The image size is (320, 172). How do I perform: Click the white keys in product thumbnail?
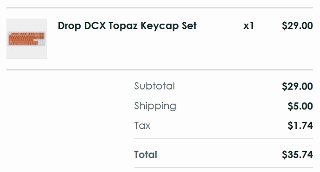[42, 43]
